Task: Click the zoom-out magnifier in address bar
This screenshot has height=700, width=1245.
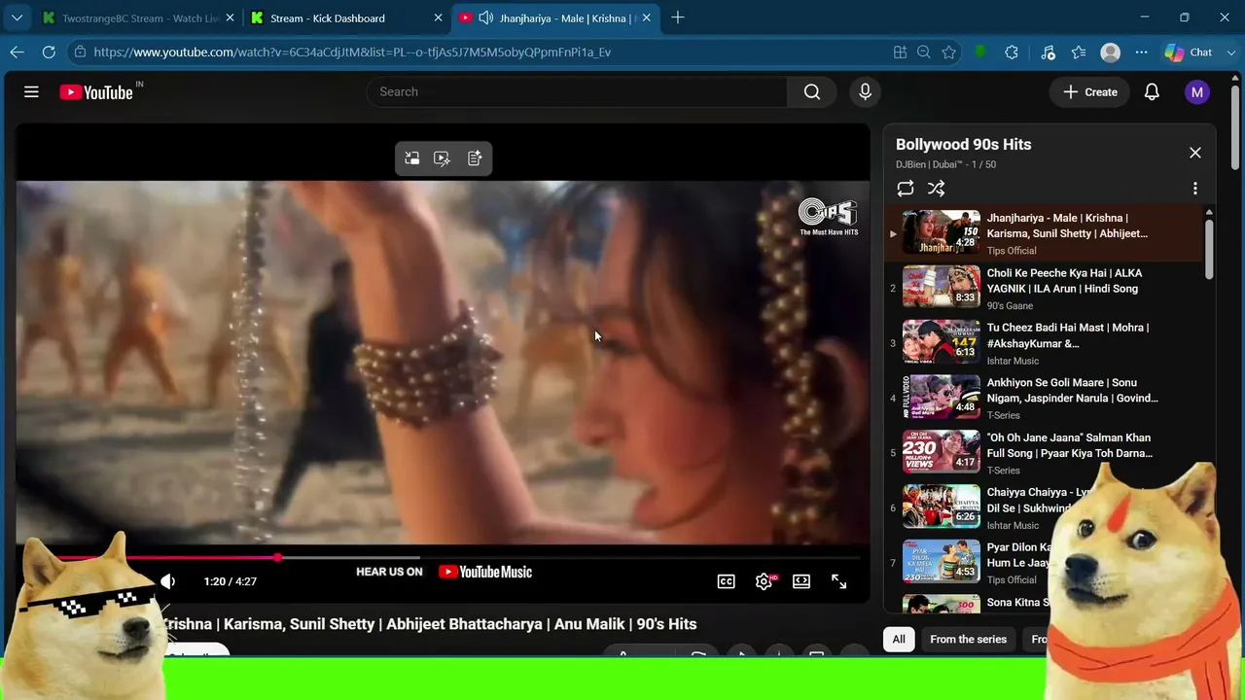Action: [x=924, y=52]
